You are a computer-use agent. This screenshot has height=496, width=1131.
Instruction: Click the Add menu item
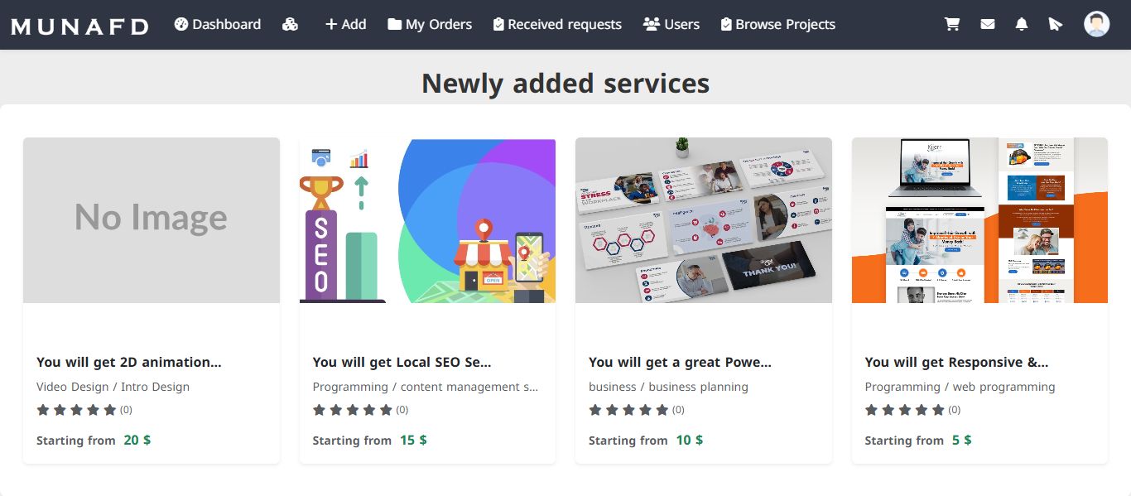point(345,25)
